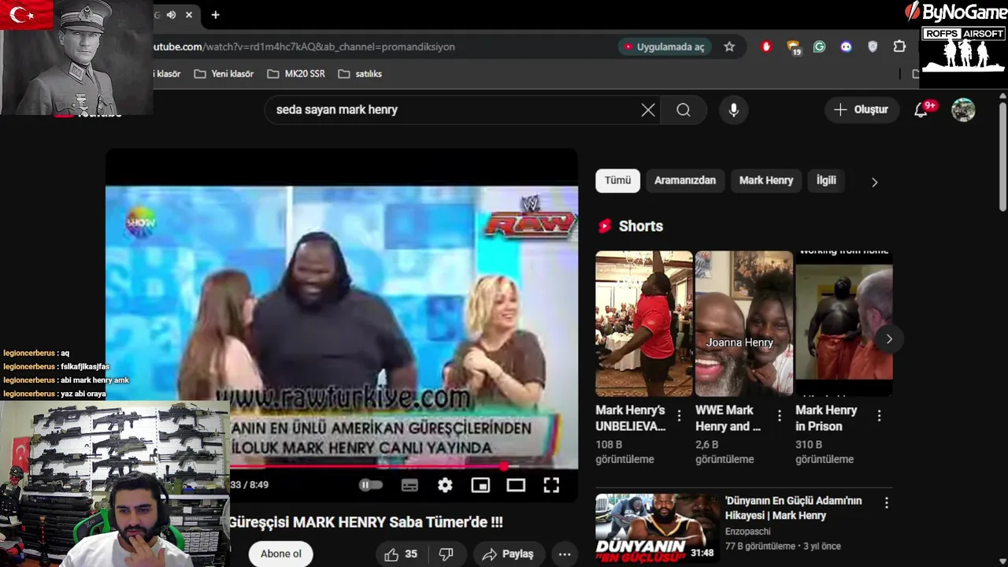Bookmark this page with the star
The image size is (1008, 567).
point(729,46)
